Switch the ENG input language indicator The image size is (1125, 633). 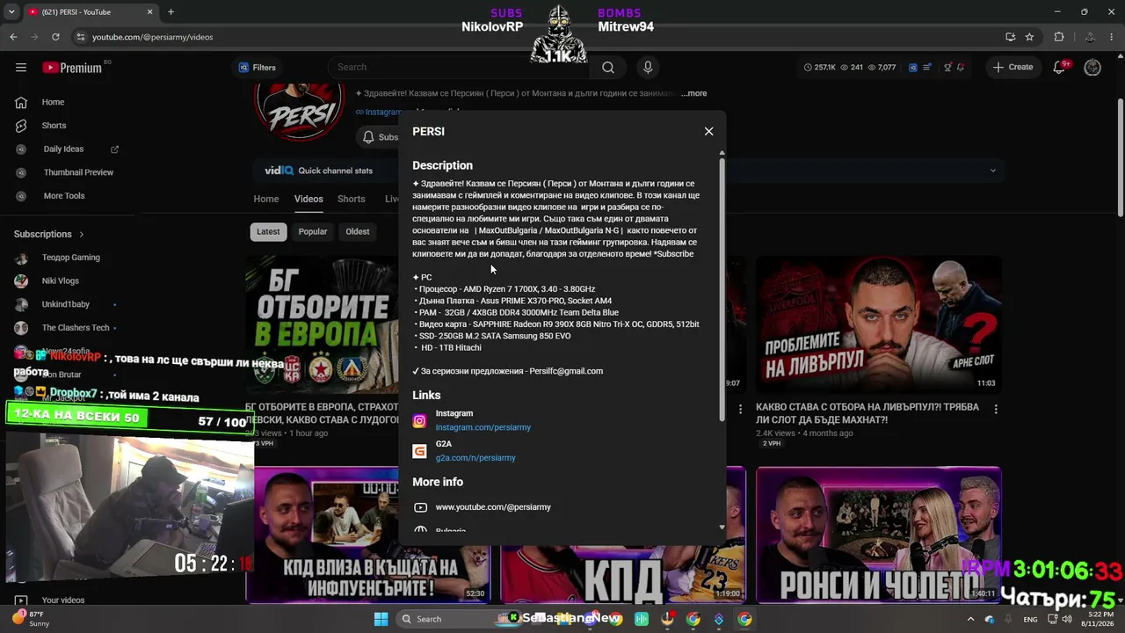point(1030,619)
